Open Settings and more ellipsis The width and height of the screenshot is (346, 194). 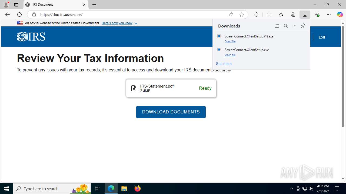(329, 15)
